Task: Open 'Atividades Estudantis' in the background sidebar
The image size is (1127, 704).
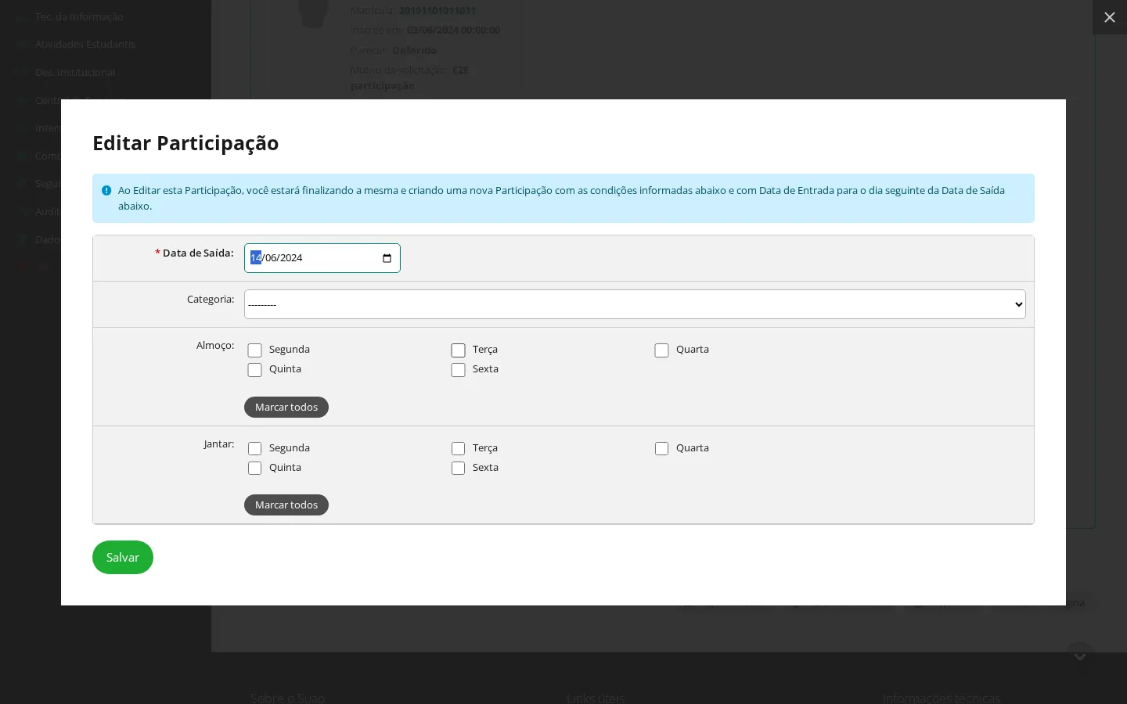Action: 85,44
